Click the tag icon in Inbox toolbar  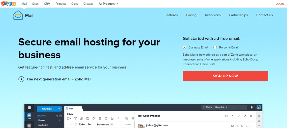tap(94, 118)
